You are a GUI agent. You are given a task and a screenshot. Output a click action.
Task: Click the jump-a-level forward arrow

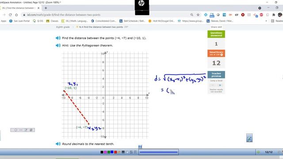(x=220, y=85)
